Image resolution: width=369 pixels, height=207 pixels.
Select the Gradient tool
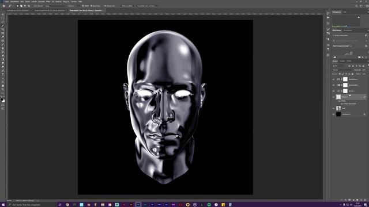(x=3, y=59)
